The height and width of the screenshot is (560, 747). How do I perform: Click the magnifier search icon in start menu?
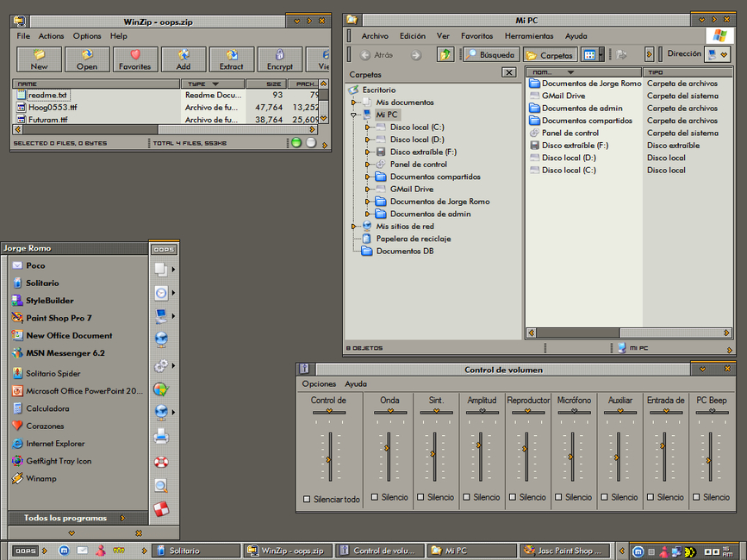pos(161,486)
